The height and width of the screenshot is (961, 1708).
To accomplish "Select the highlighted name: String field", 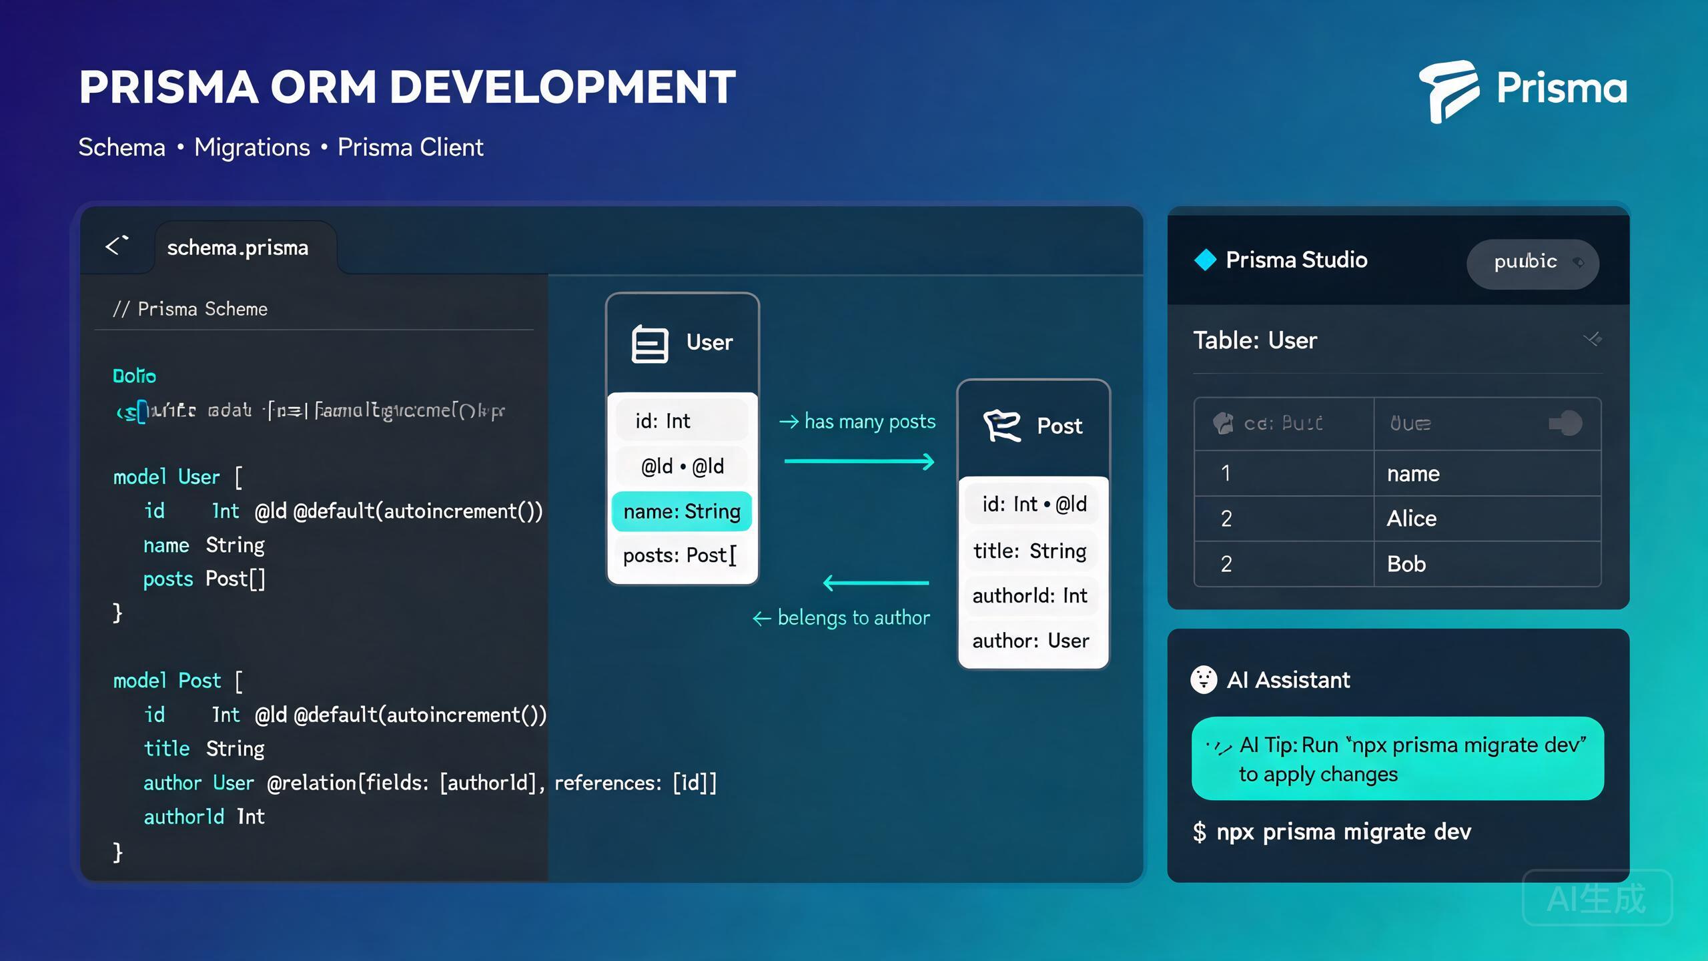I will 682,511.
